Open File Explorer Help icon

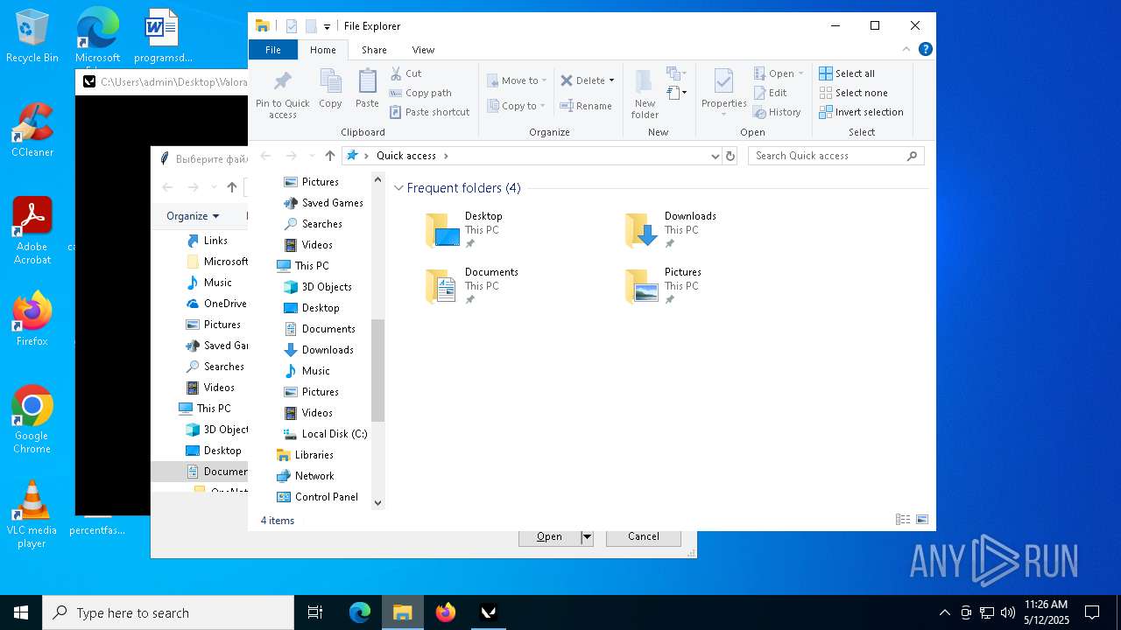(x=925, y=50)
